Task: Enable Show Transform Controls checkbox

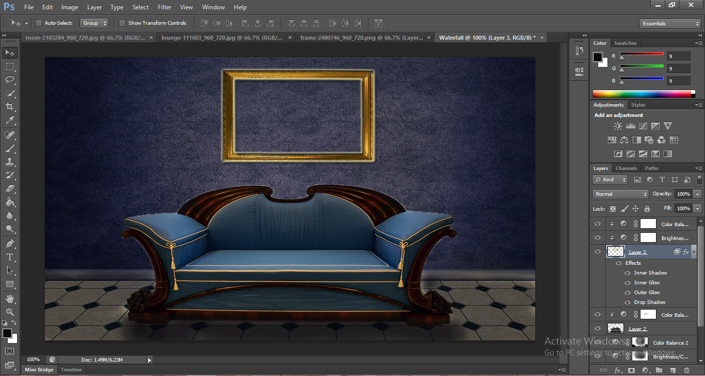Action: tap(122, 23)
